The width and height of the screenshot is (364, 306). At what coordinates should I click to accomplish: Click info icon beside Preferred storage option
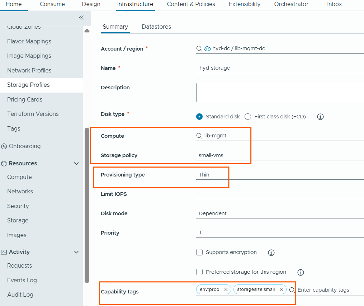tap(301, 272)
